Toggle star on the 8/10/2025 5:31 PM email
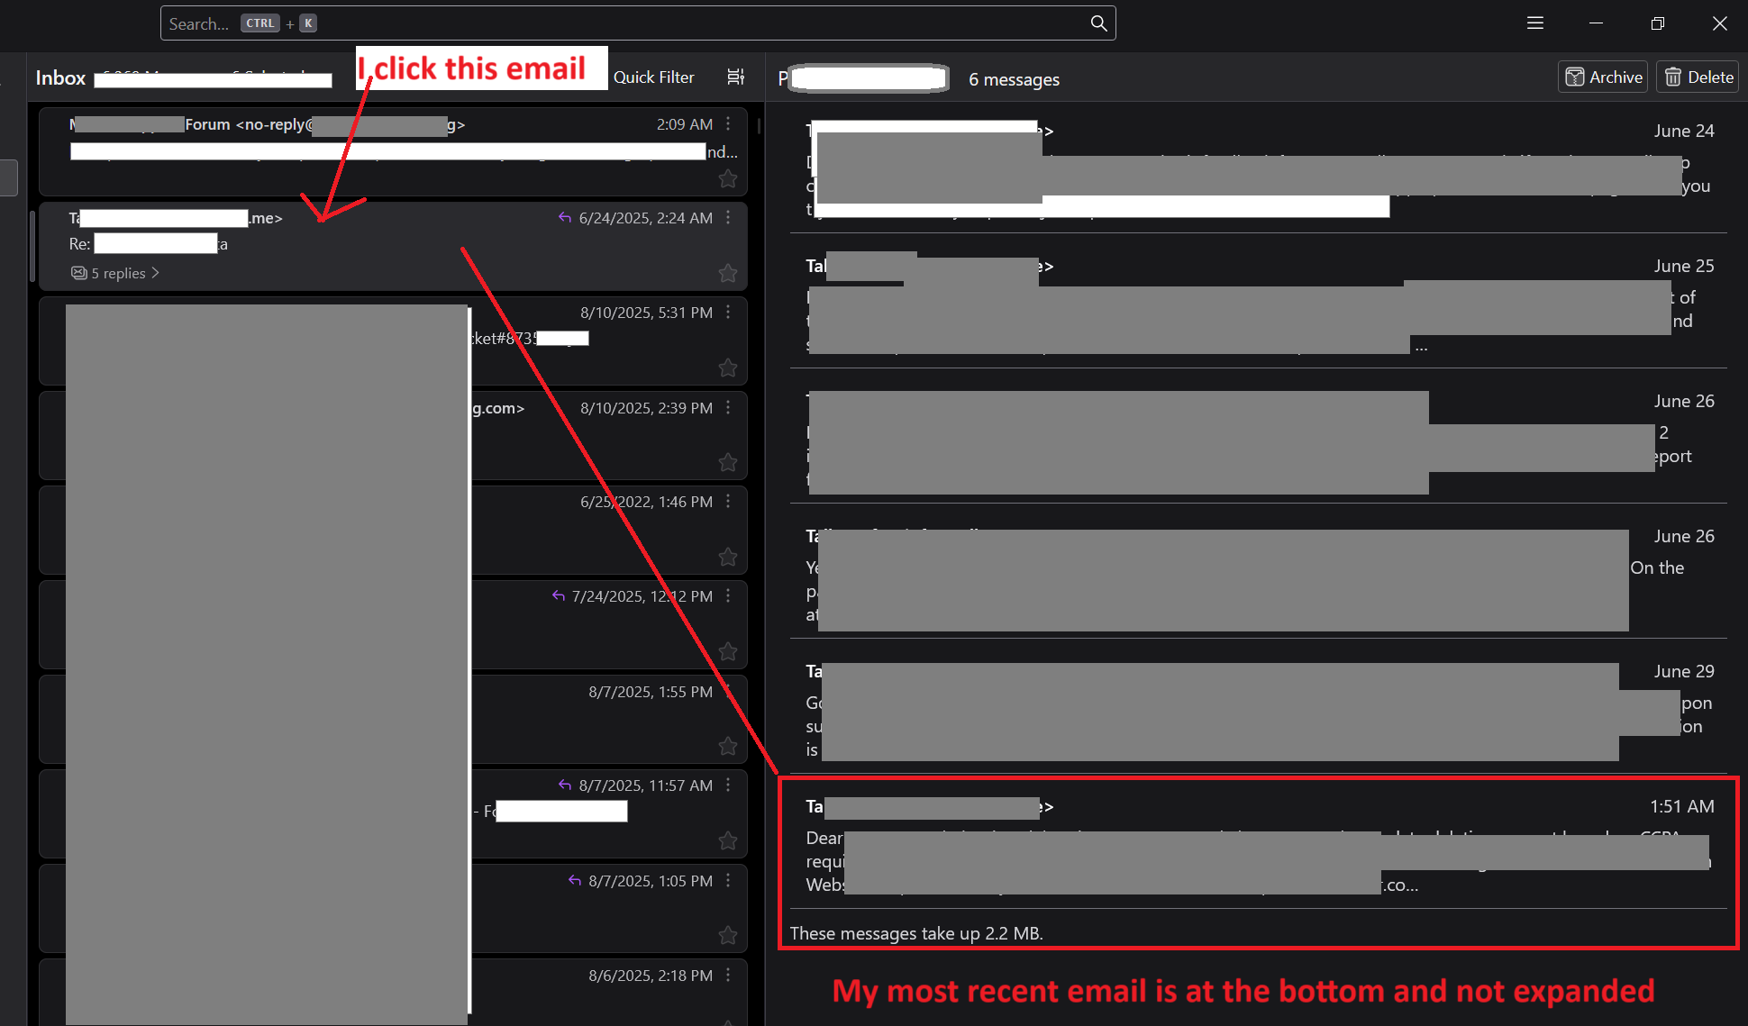This screenshot has height=1026, width=1748. coord(728,368)
